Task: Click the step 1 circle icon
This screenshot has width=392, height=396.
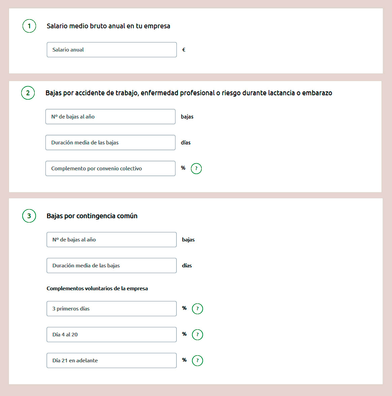Action: 29,26
